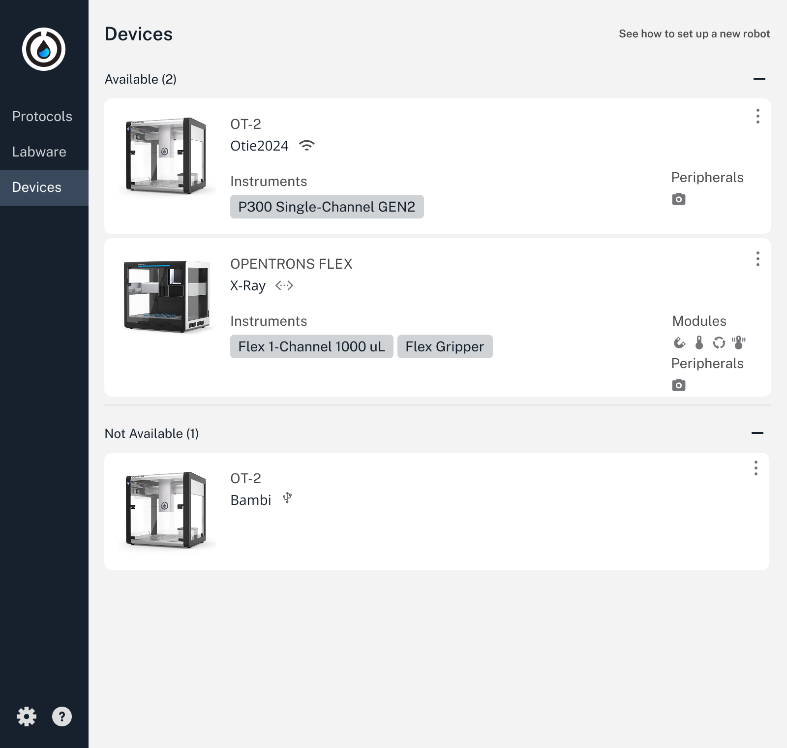Open the Labware page from the sidebar
This screenshot has height=748, width=787.
tap(39, 152)
